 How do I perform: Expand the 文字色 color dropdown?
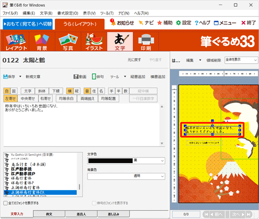point(126,160)
